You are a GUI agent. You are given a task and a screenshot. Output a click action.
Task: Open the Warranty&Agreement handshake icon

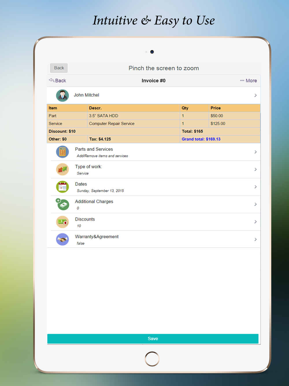62,239
